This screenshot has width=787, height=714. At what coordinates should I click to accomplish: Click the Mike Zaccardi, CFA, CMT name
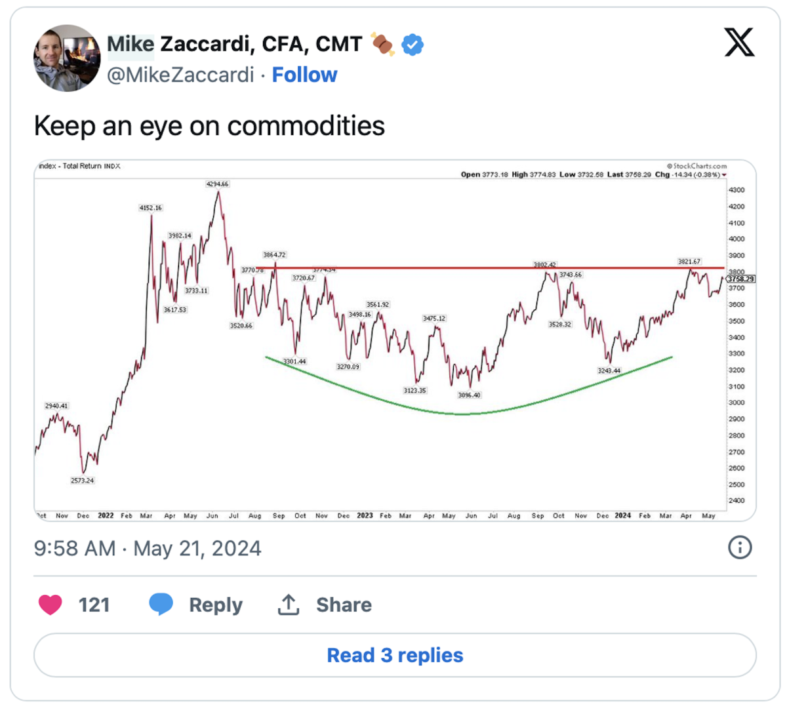(x=234, y=44)
